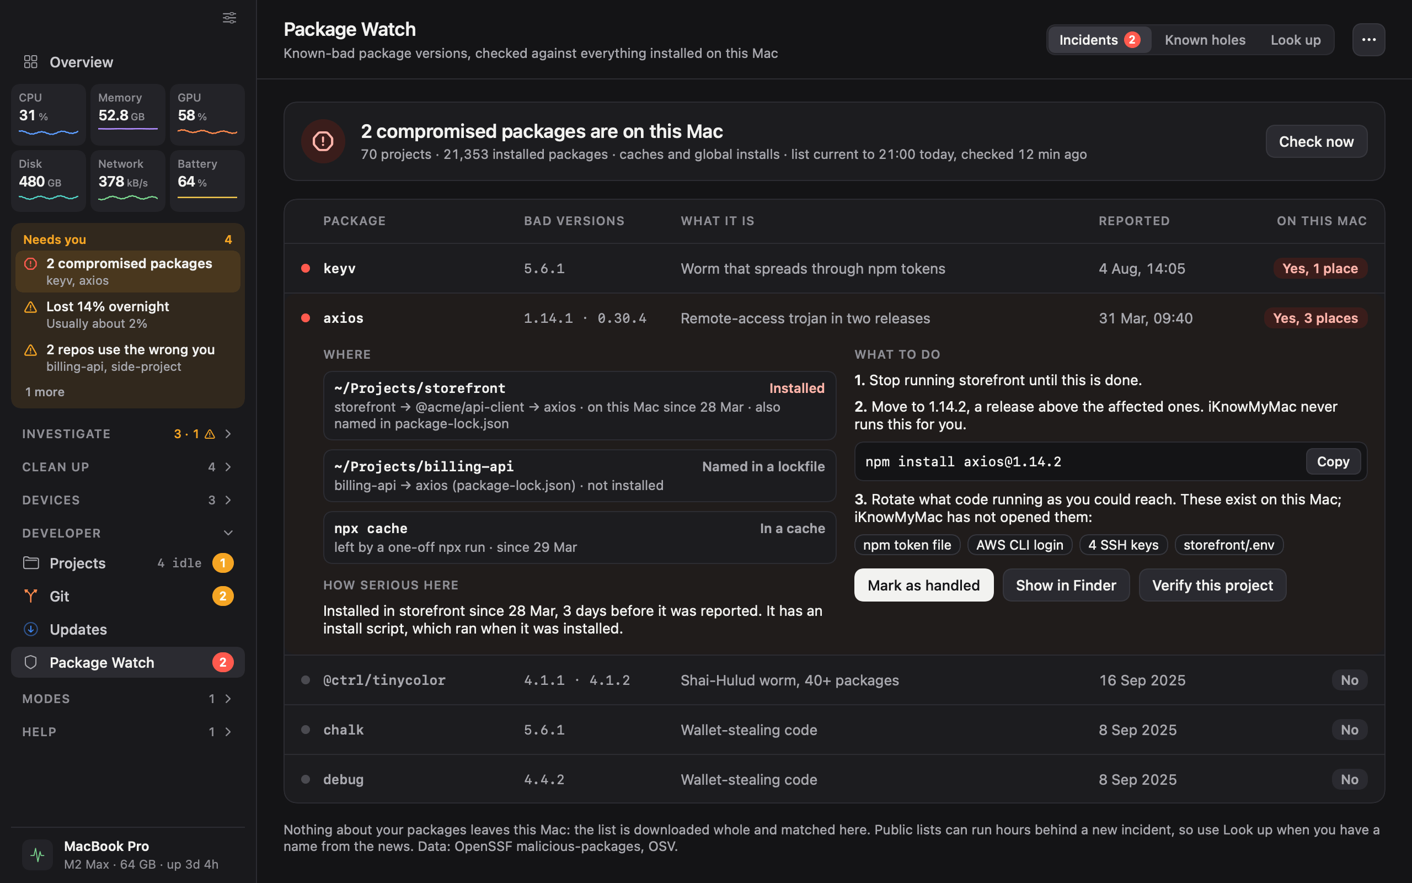The image size is (1412, 883).
Task: Expand the Clean Up section
Action: [128, 467]
